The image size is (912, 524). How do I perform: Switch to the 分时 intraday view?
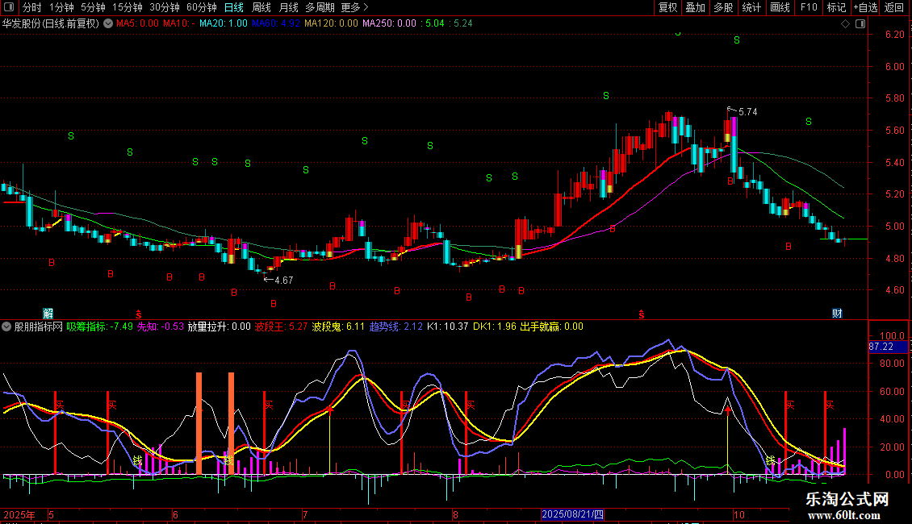[x=32, y=7]
